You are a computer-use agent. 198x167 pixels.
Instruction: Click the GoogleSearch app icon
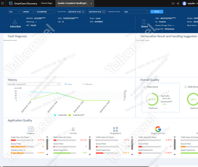(116, 129)
